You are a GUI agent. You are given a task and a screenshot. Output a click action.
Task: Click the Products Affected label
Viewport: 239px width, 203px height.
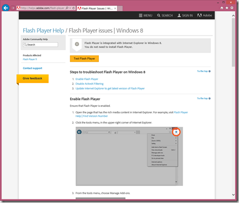tap(32, 55)
